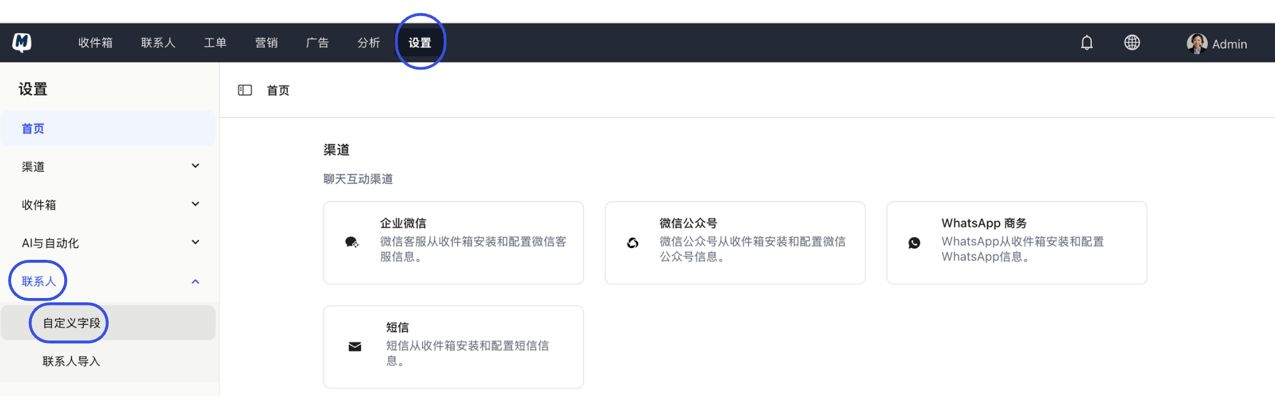This screenshot has width=1275, height=399.
Task: Click the sidebar collapse icon beside 首页 breadcrumb
Action: [x=245, y=90]
